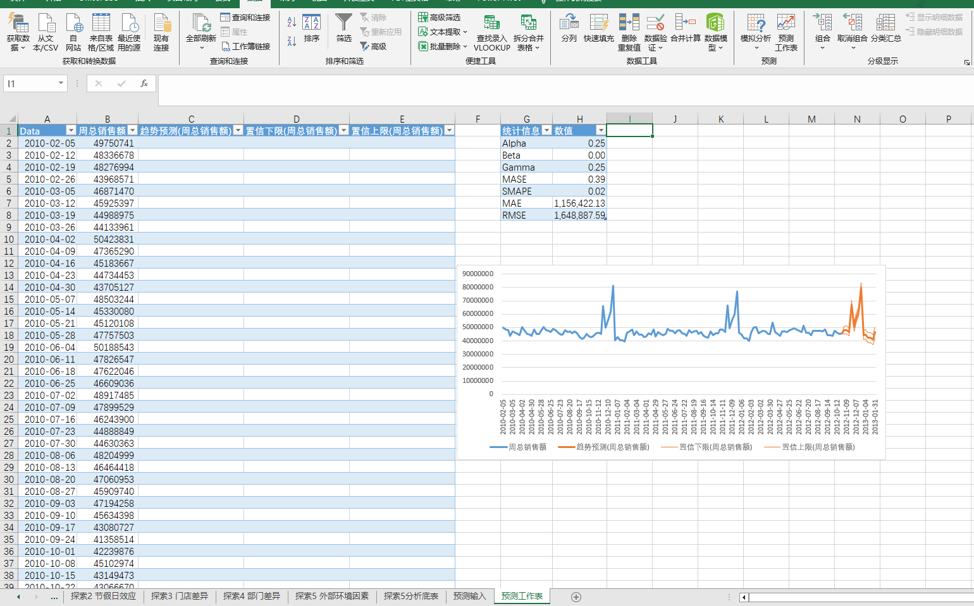This screenshot has width=974, height=606.
Task: Launch 查找录入 VLOOKUP tool
Action: point(491,32)
